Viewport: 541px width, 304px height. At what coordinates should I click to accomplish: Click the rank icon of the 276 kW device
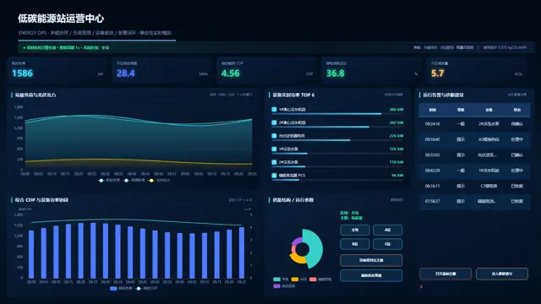[274, 136]
